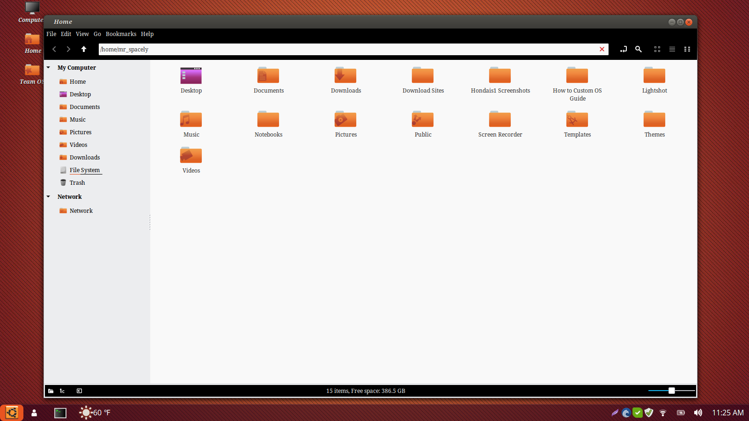This screenshot has width=749, height=421.
Task: Open the search magnifier tool
Action: [638, 49]
